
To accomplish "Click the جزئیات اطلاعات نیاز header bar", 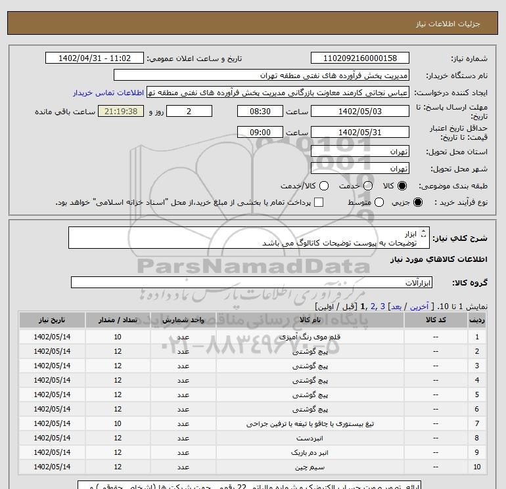I will coord(253,23).
